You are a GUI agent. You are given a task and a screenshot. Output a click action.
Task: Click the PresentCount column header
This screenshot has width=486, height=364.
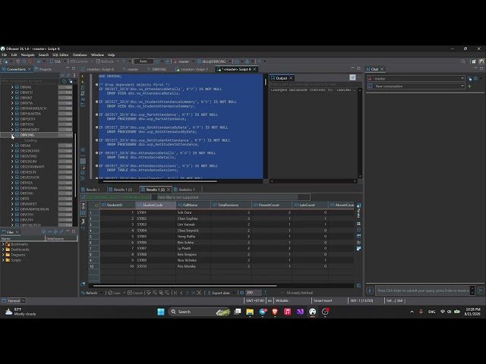272,205
